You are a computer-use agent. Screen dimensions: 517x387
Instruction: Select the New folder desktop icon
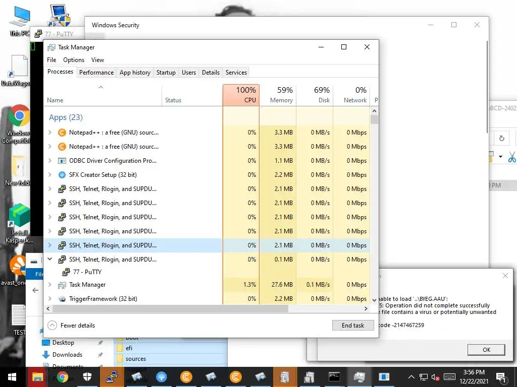tap(17, 170)
